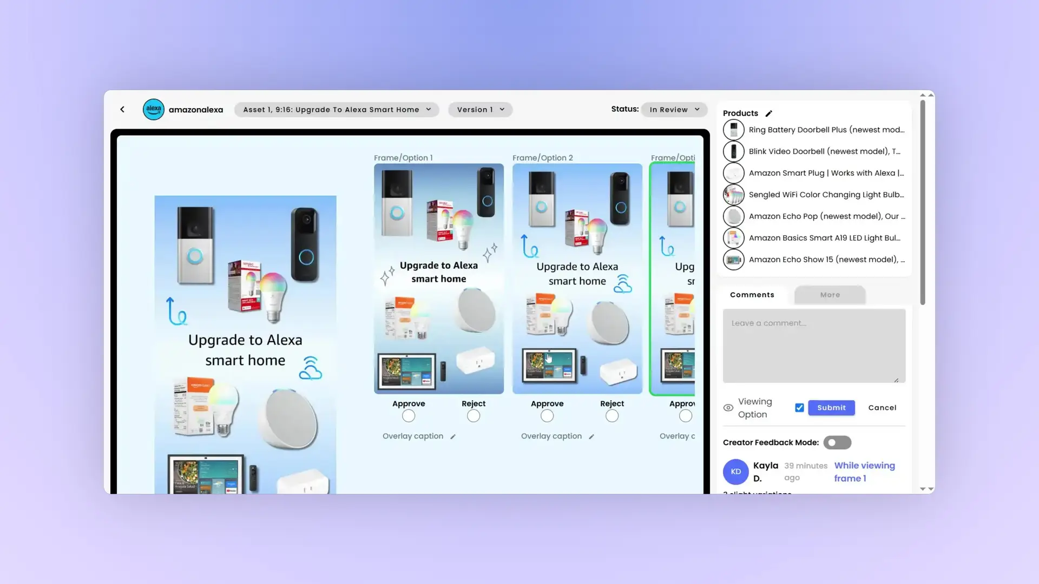
Task: Open the Version 1 dropdown
Action: point(479,109)
